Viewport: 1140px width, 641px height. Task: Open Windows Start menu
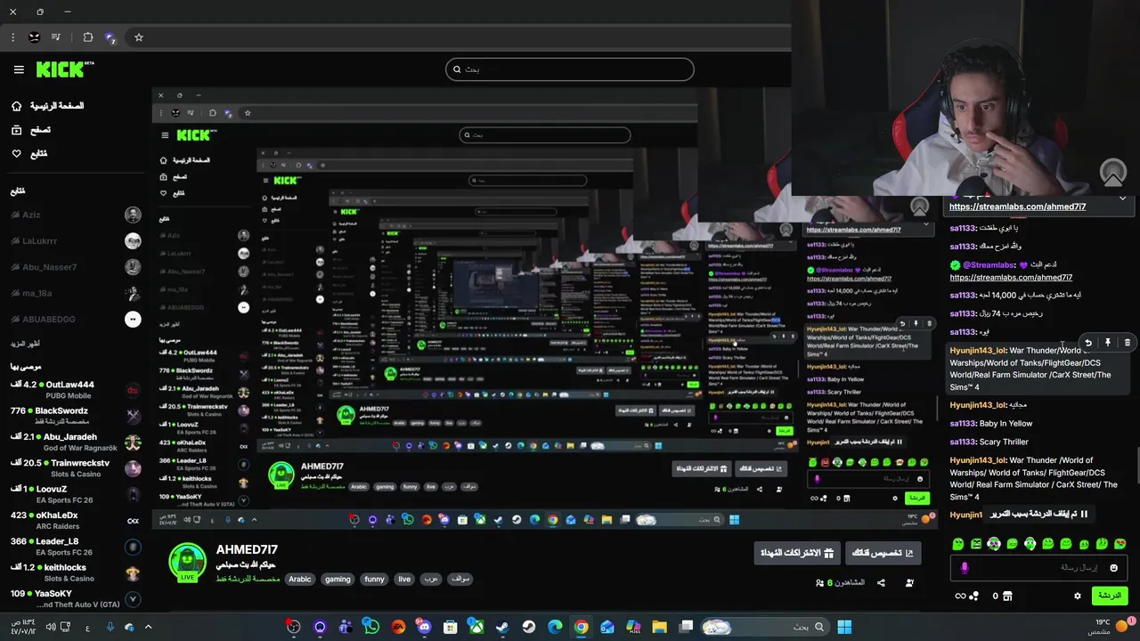(844, 627)
